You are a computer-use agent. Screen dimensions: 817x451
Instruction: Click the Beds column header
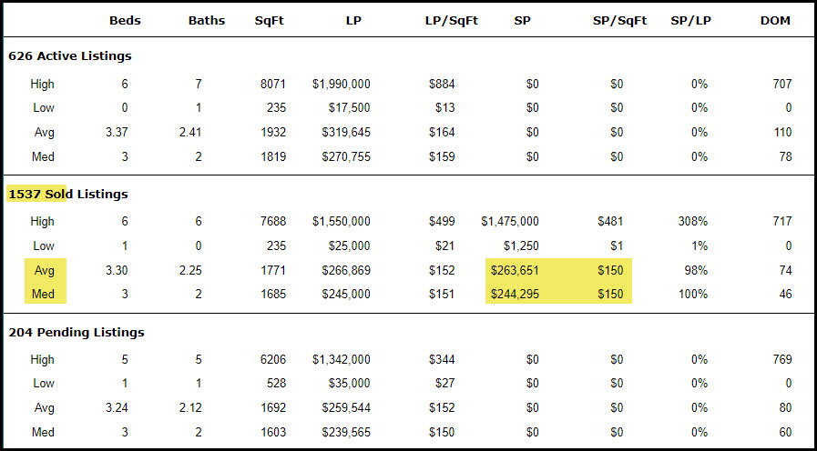[125, 20]
